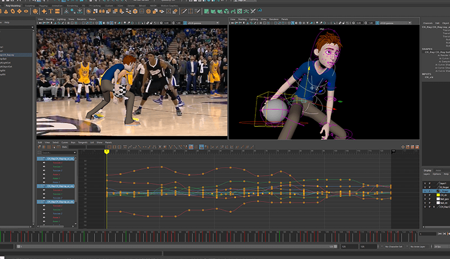
Task: Step back one frame in playback controls
Action: (444, 234)
